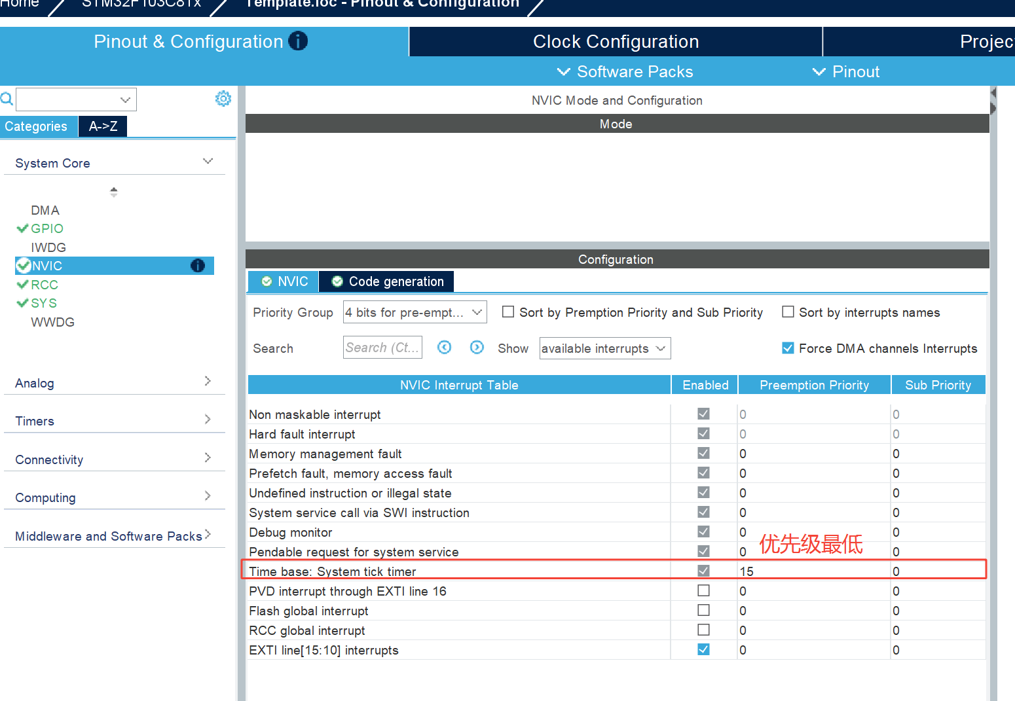This screenshot has height=701, width=1015.
Task: Click the right-side vertical scrollbar
Action: [x=993, y=393]
